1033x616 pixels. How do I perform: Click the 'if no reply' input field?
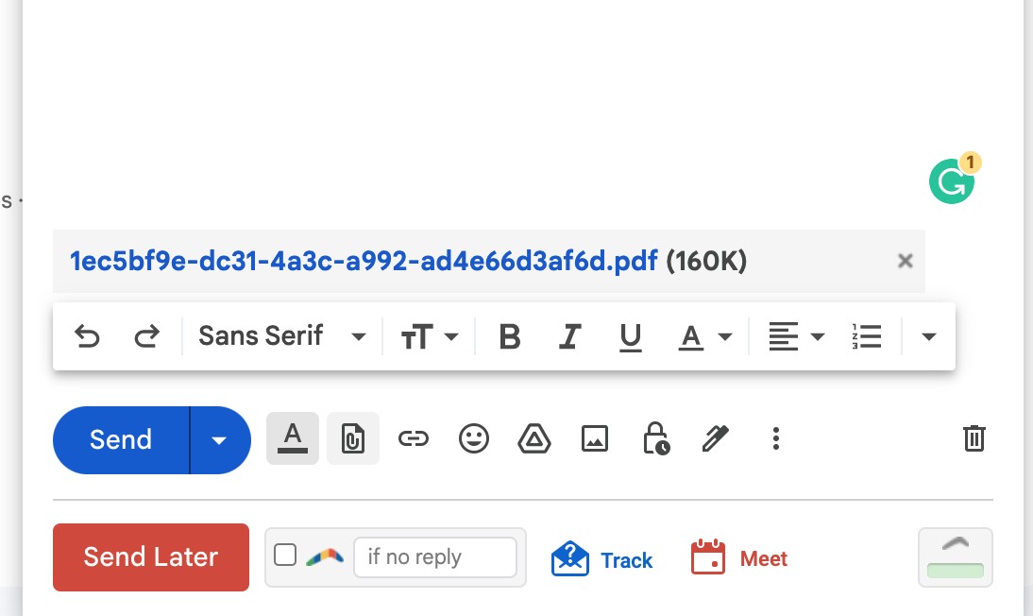pos(434,557)
